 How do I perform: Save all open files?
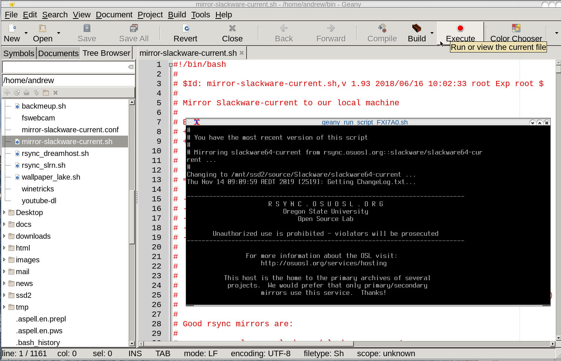click(133, 33)
